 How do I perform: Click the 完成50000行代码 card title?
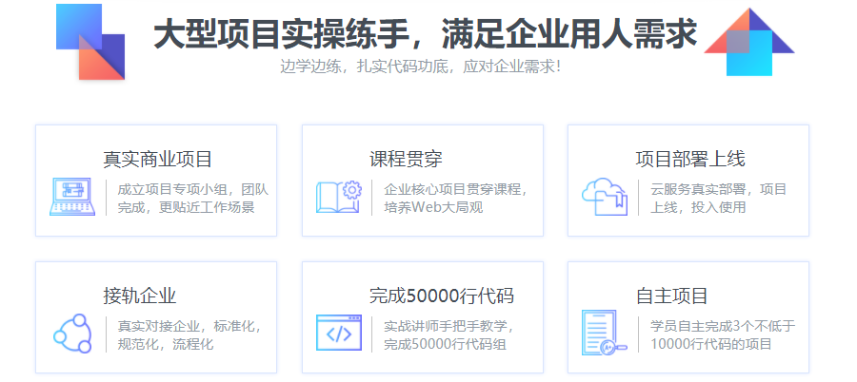click(x=442, y=296)
